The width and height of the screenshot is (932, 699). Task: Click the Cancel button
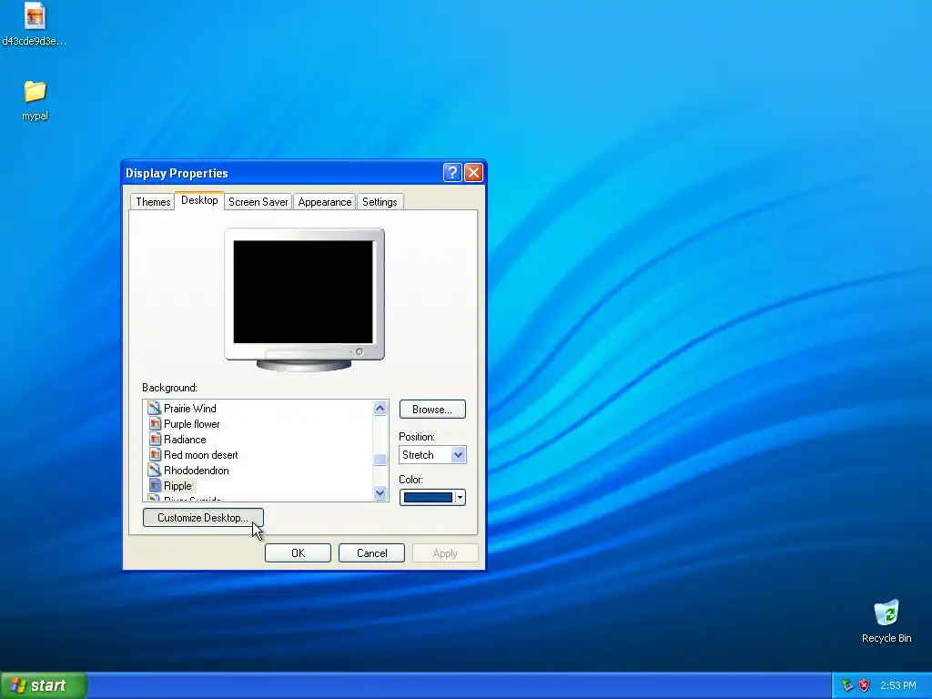pos(371,552)
